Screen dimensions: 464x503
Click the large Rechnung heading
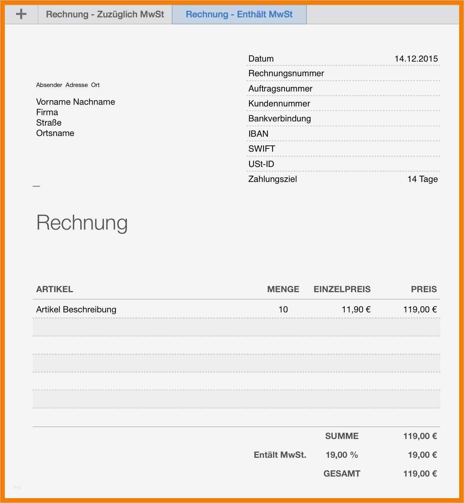click(82, 223)
